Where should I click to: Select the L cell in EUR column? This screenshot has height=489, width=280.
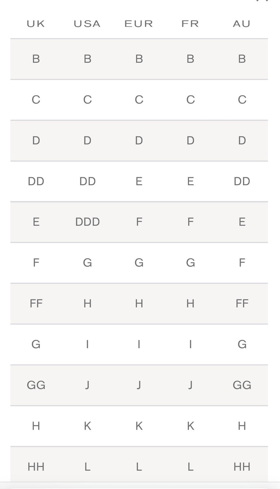coord(139,467)
